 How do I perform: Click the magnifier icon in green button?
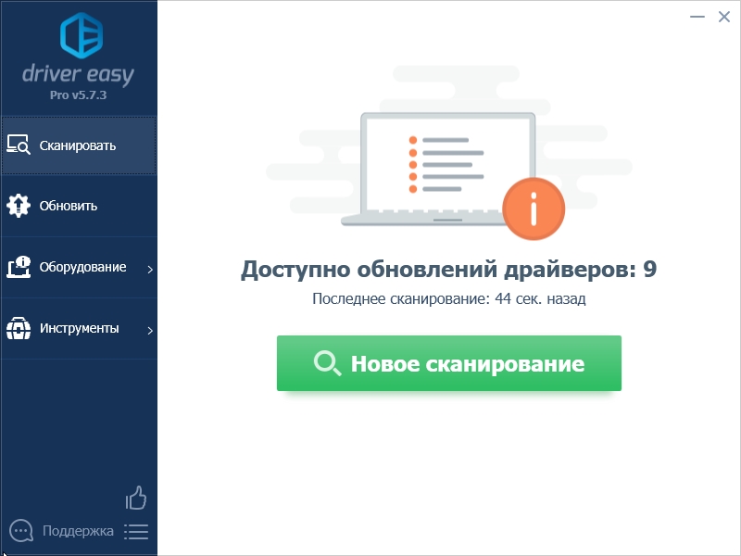tap(327, 363)
